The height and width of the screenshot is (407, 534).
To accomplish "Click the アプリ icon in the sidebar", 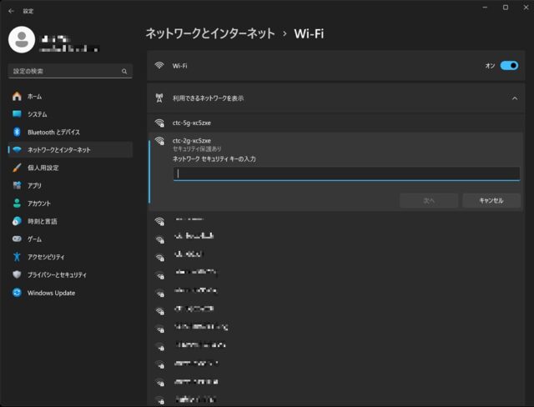I will [17, 185].
